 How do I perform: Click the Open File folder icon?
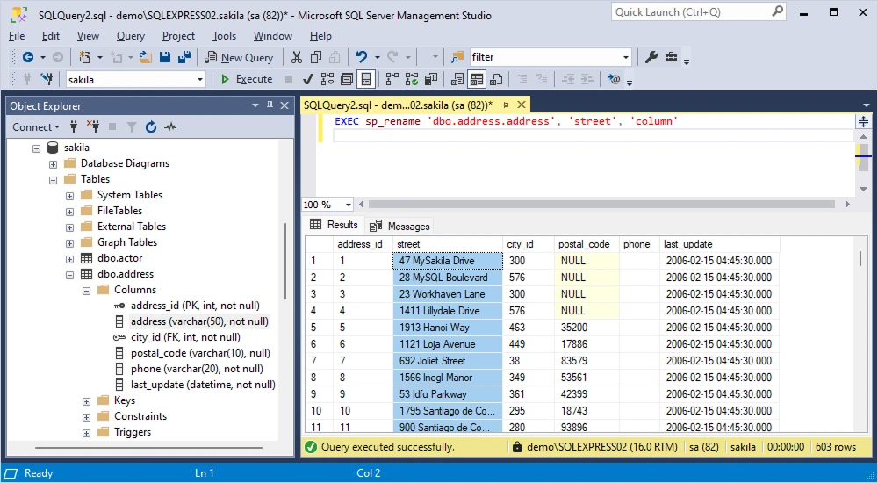tap(146, 57)
